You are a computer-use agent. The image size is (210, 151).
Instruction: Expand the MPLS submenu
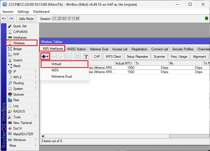pyautogui.click(x=36, y=77)
